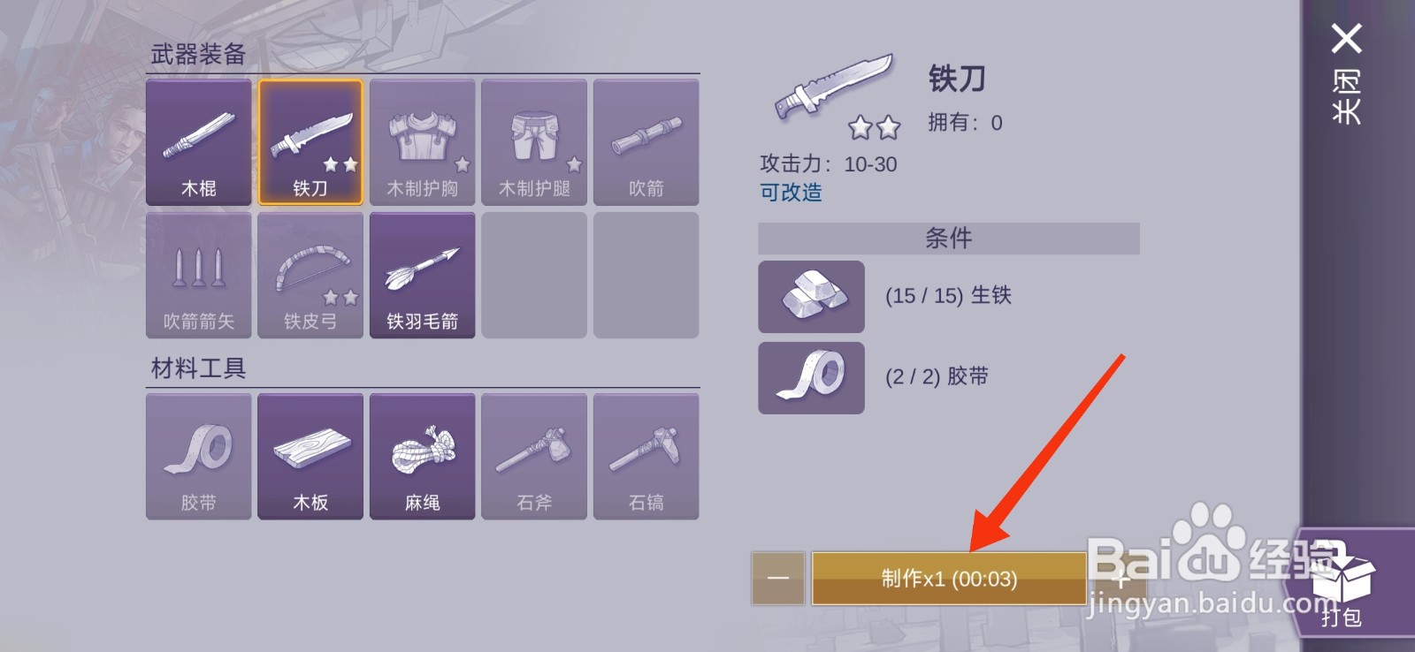Screen dimensions: 1415x652
Task: Select the 木板 wooden plank material
Action: pos(310,457)
